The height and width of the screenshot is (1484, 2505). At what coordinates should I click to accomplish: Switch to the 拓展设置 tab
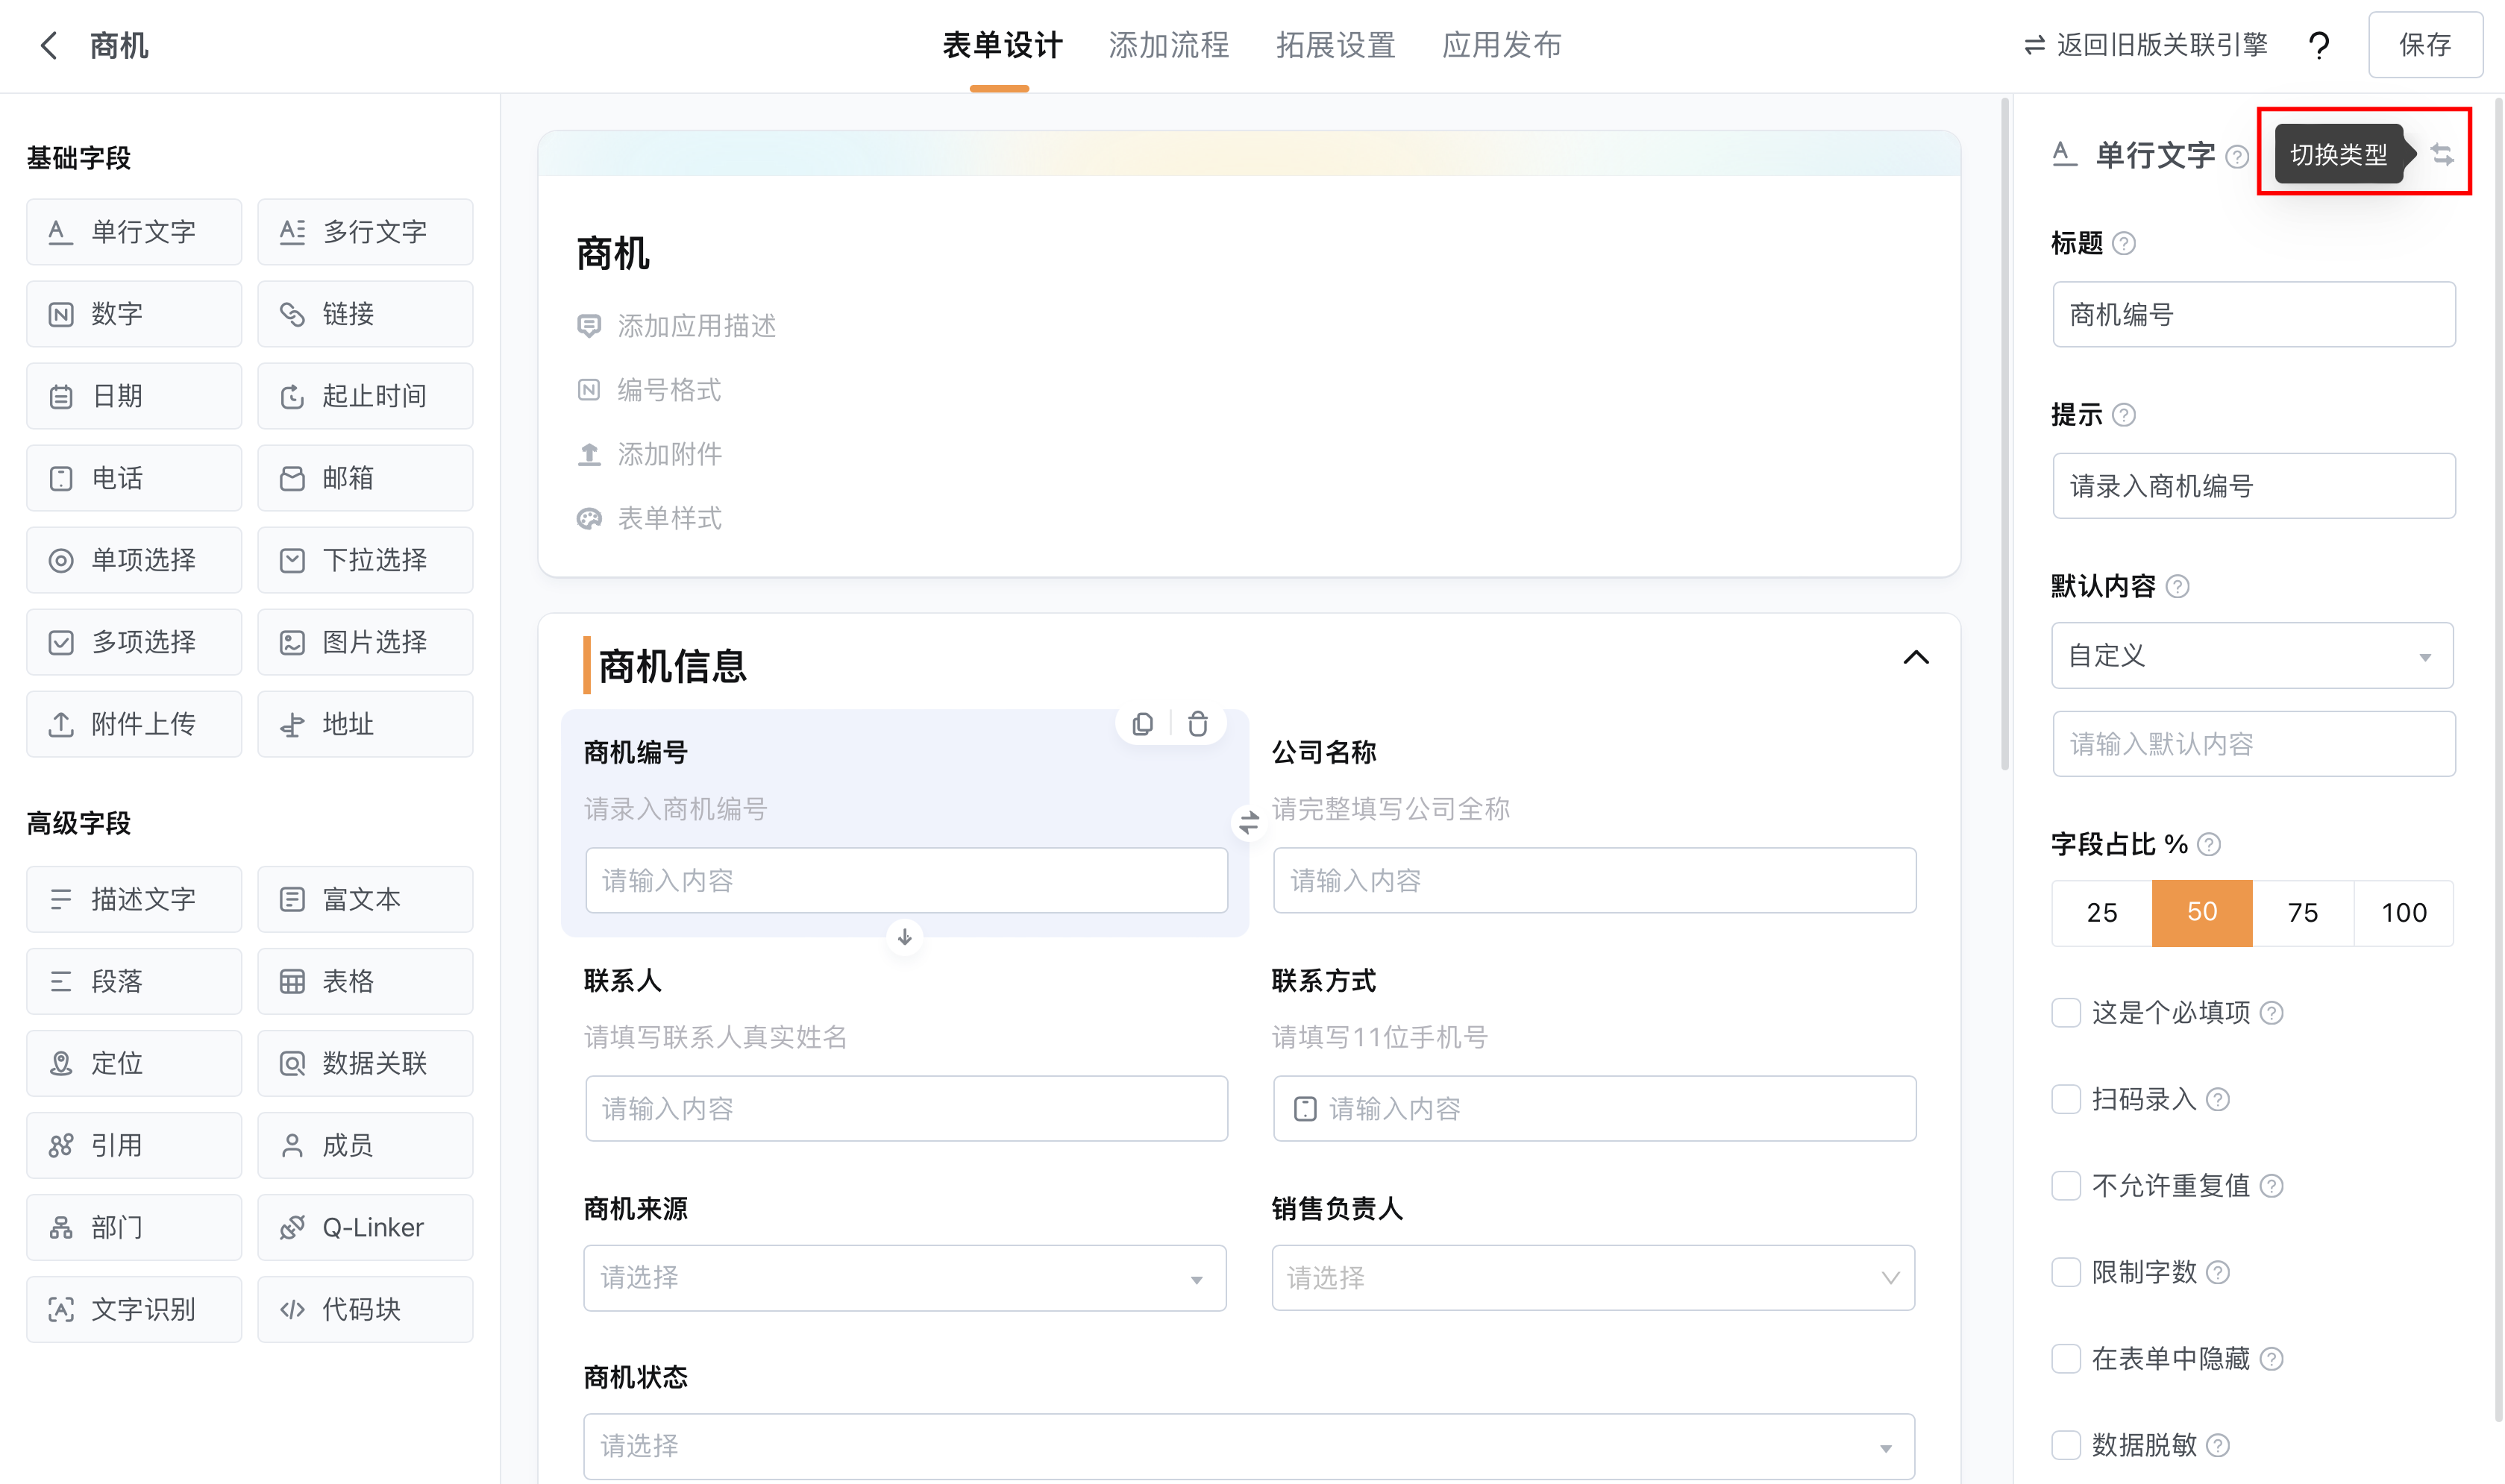[1336, 45]
